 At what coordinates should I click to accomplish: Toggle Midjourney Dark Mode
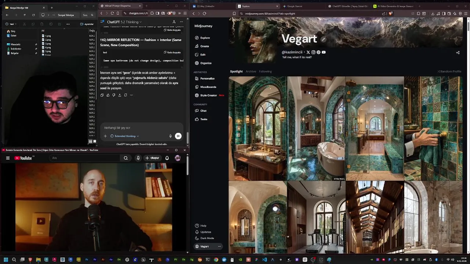tap(204, 238)
